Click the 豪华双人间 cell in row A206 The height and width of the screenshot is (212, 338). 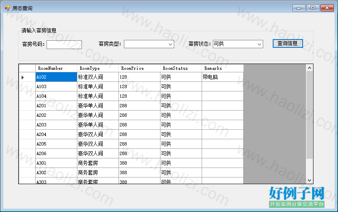[x=98, y=153]
